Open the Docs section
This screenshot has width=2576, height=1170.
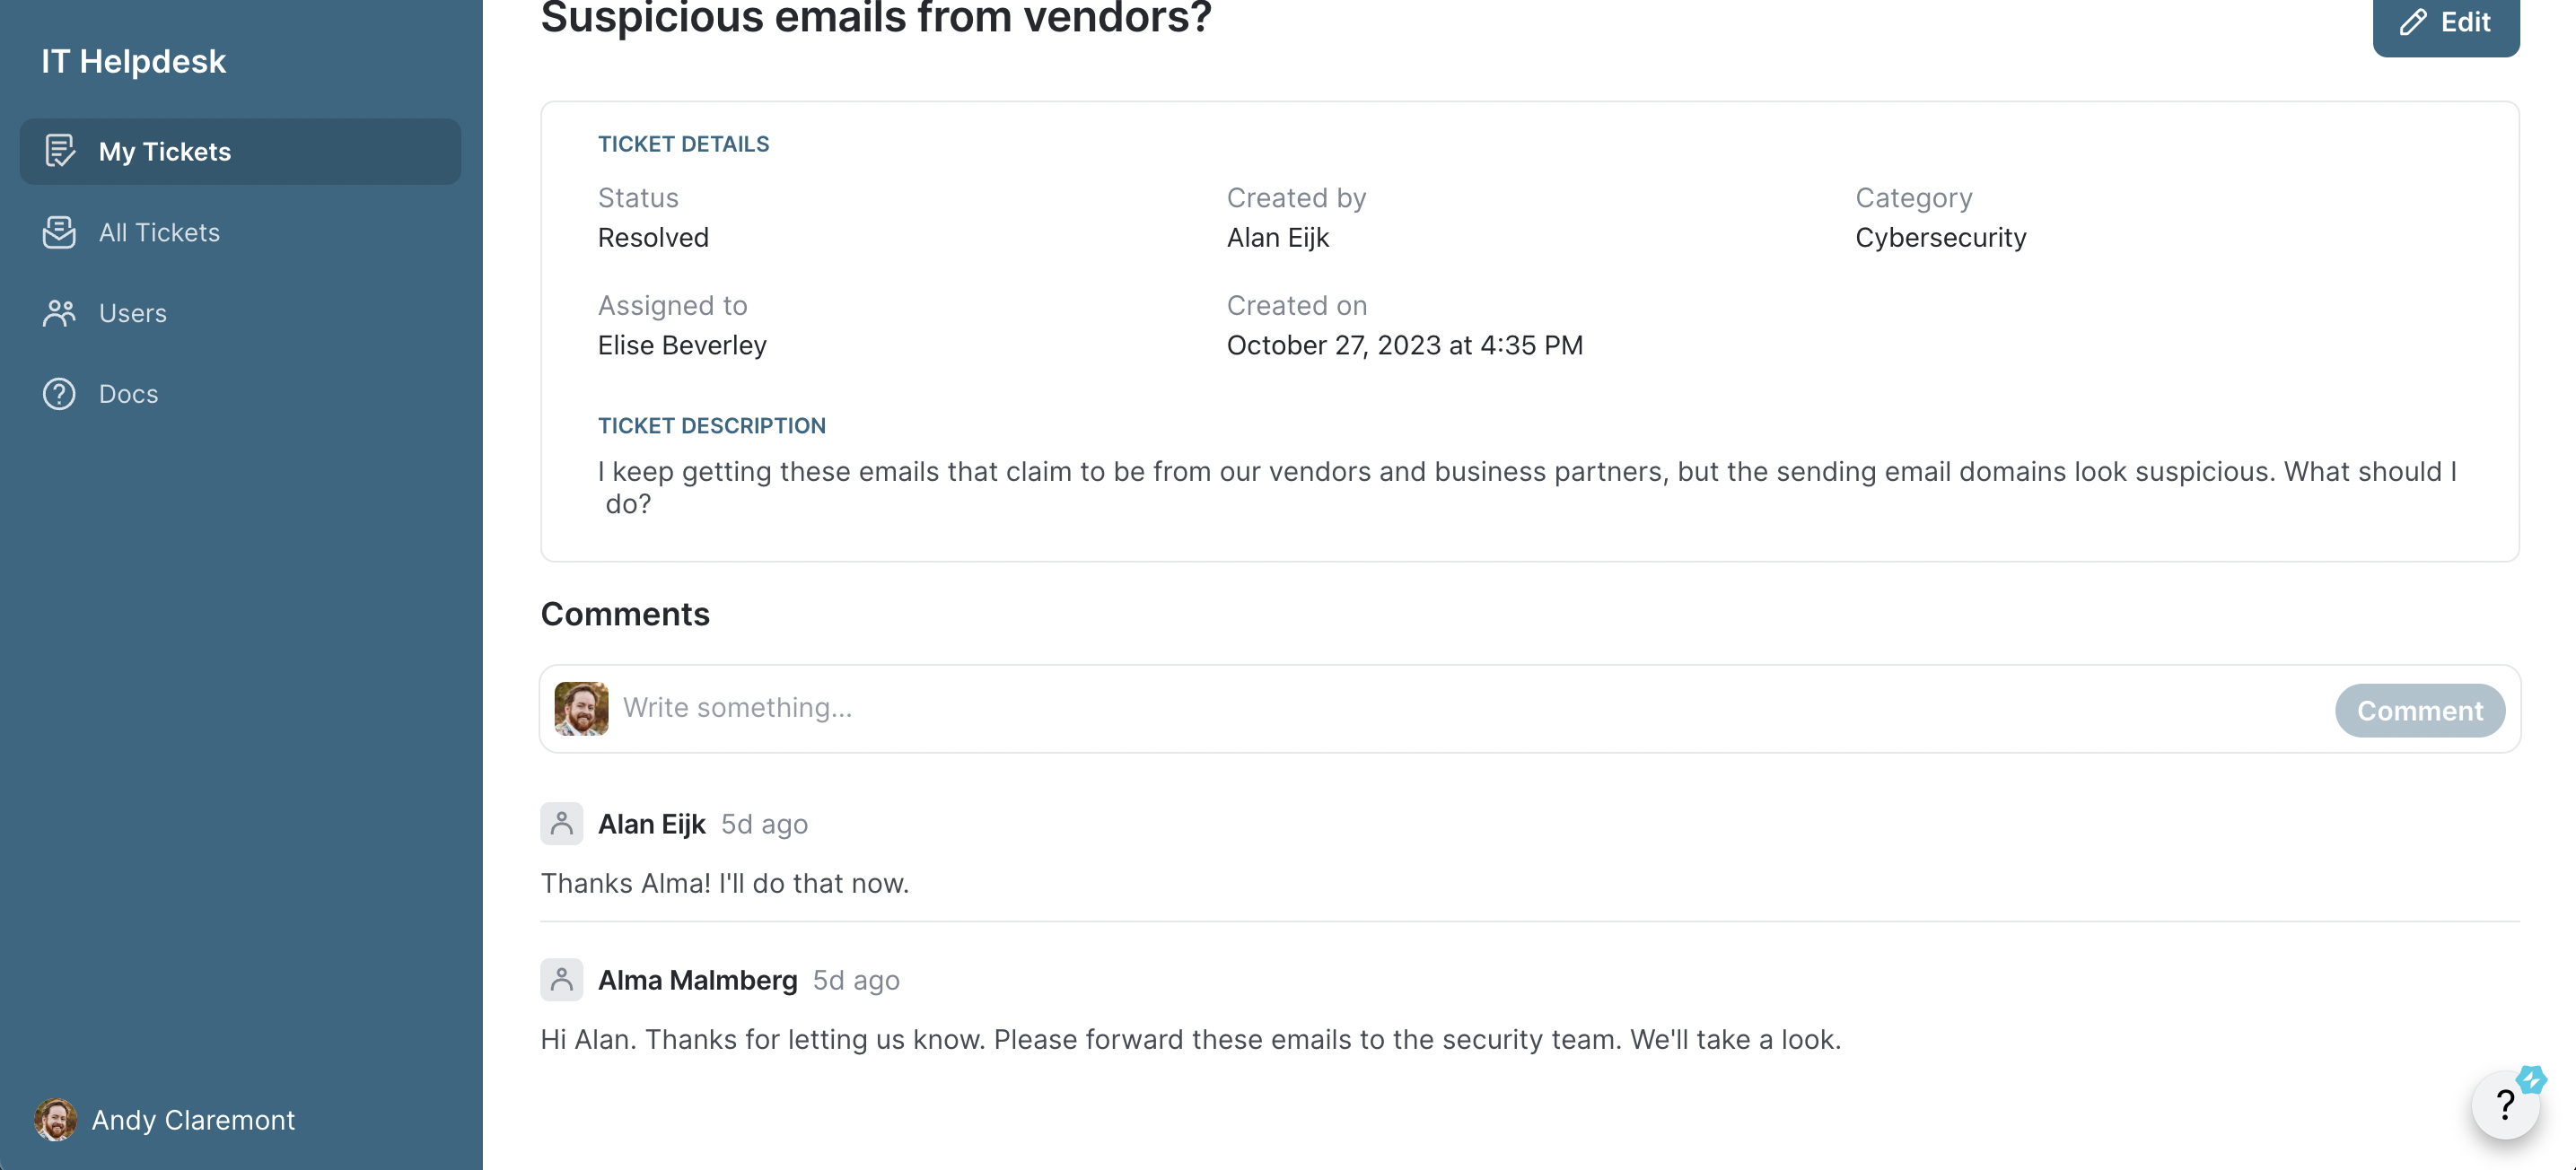(x=128, y=394)
